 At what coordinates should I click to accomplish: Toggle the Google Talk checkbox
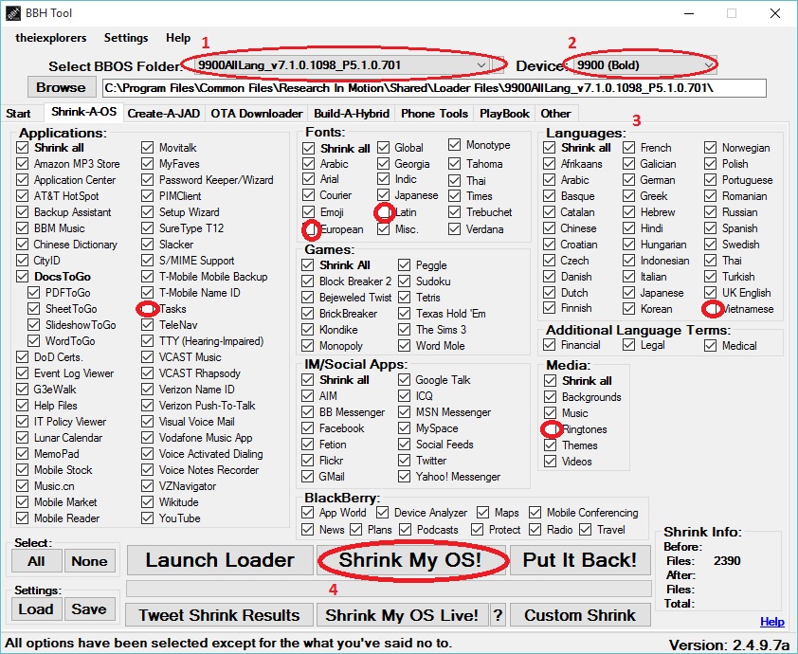405,380
